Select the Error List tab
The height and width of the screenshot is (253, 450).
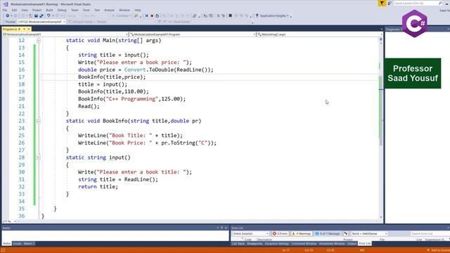click(365, 244)
